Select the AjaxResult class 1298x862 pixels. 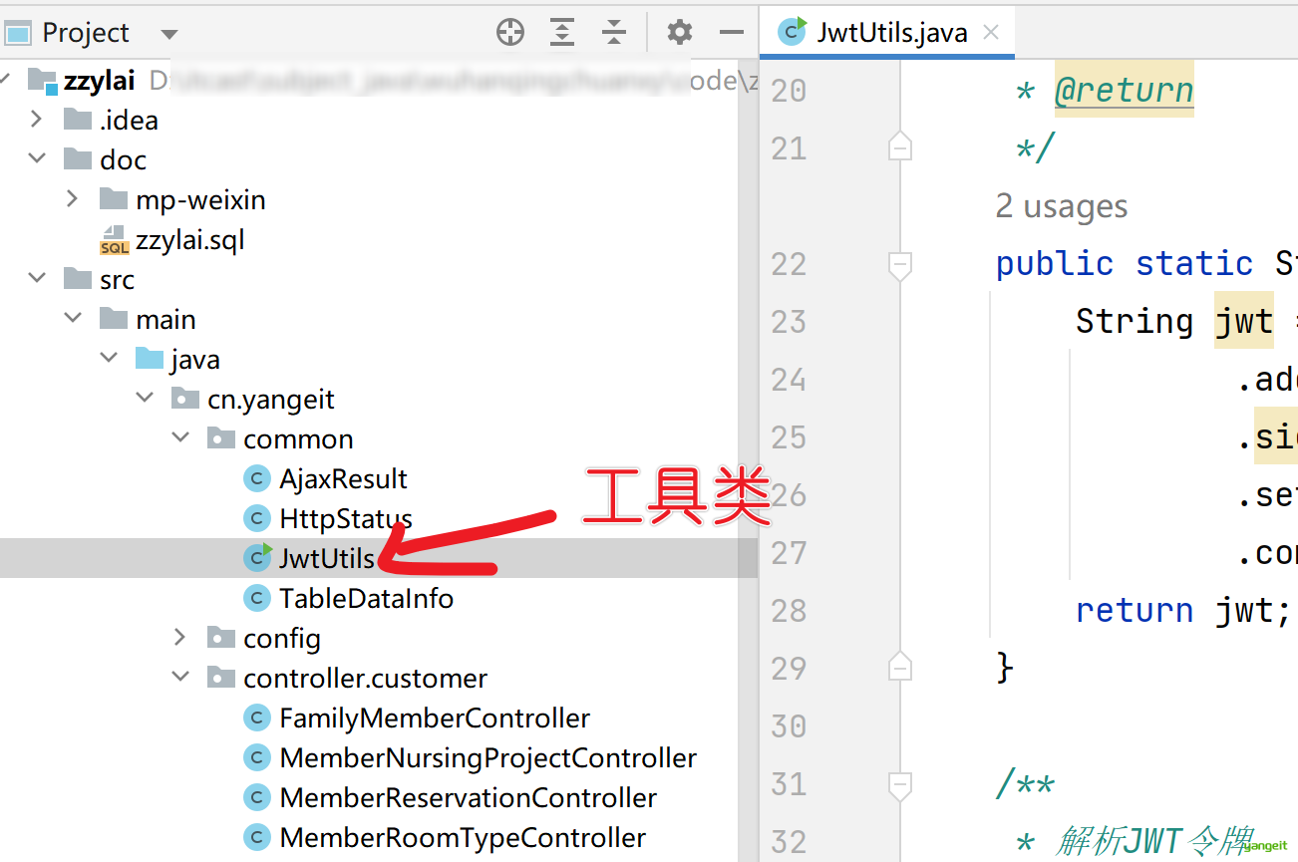[343, 479]
